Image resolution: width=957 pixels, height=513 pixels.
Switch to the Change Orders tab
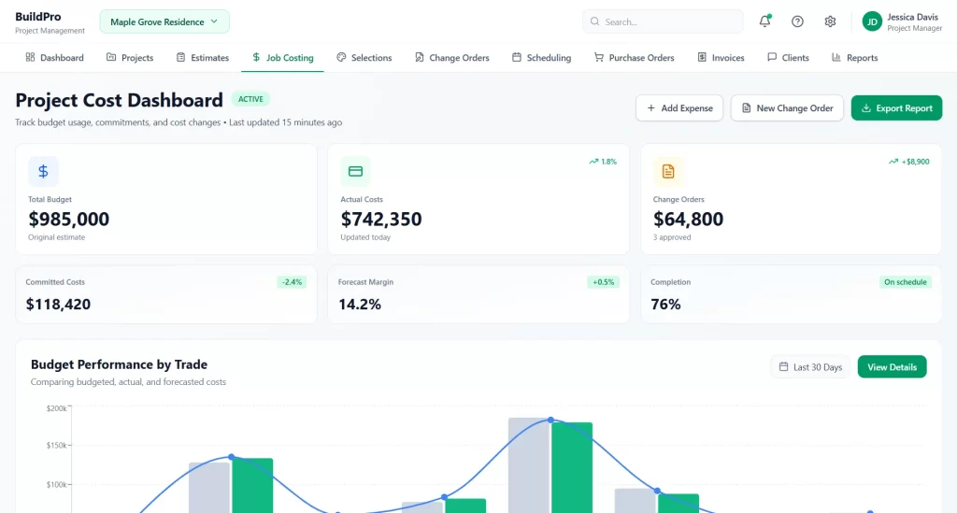tap(451, 57)
